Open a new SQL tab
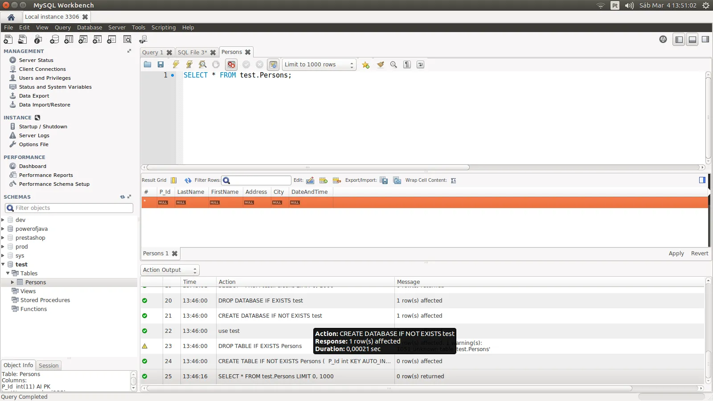 click(x=8, y=40)
